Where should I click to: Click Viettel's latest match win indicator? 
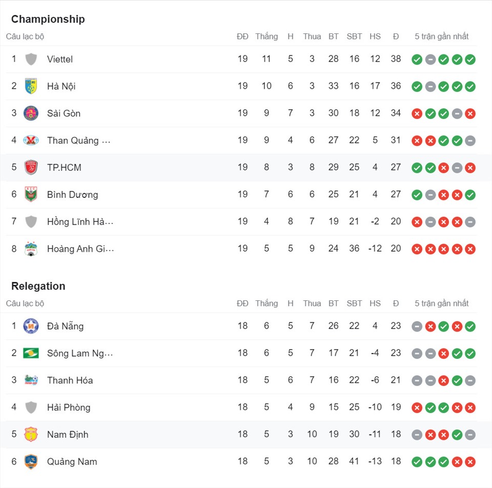(470, 59)
